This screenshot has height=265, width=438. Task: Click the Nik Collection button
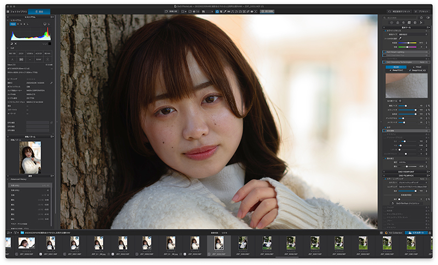click(x=394, y=233)
